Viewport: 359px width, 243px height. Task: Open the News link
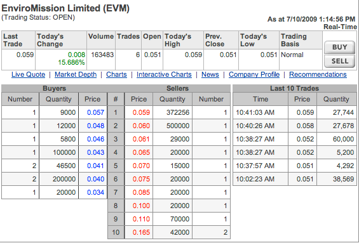tap(210, 74)
